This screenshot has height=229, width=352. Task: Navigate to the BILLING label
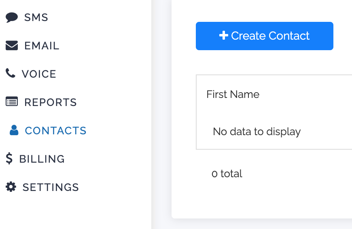(x=42, y=159)
